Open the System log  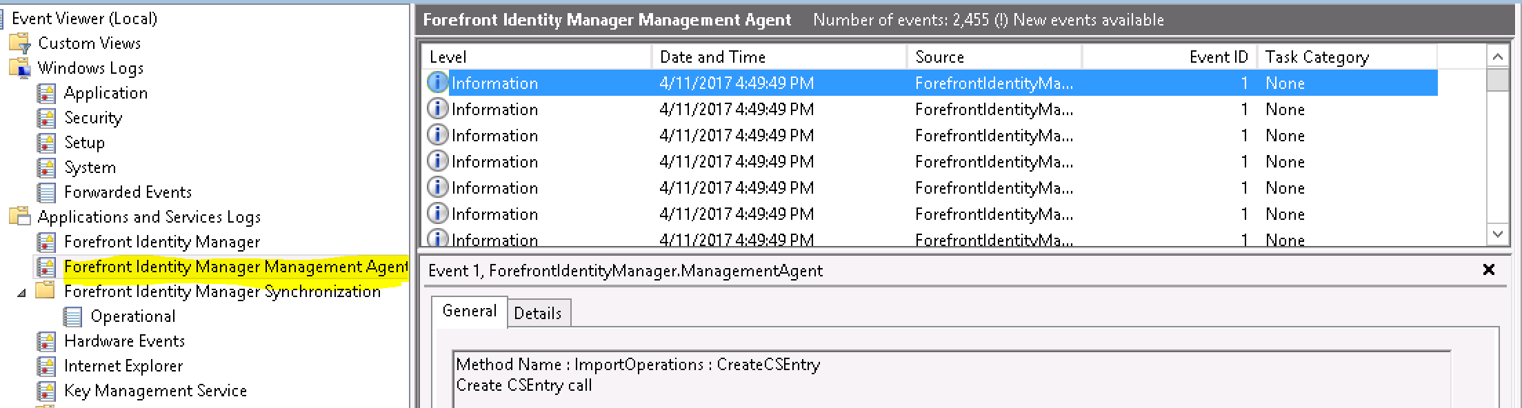90,167
